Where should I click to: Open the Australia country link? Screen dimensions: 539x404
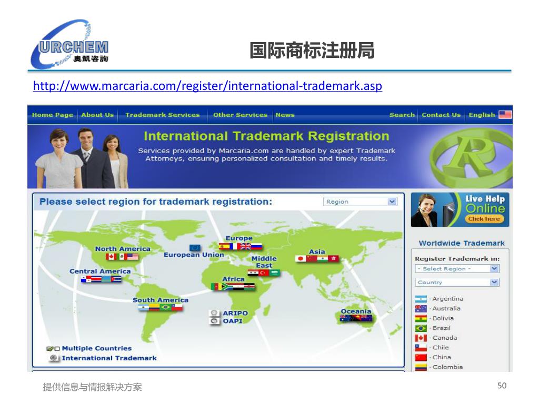[446, 308]
